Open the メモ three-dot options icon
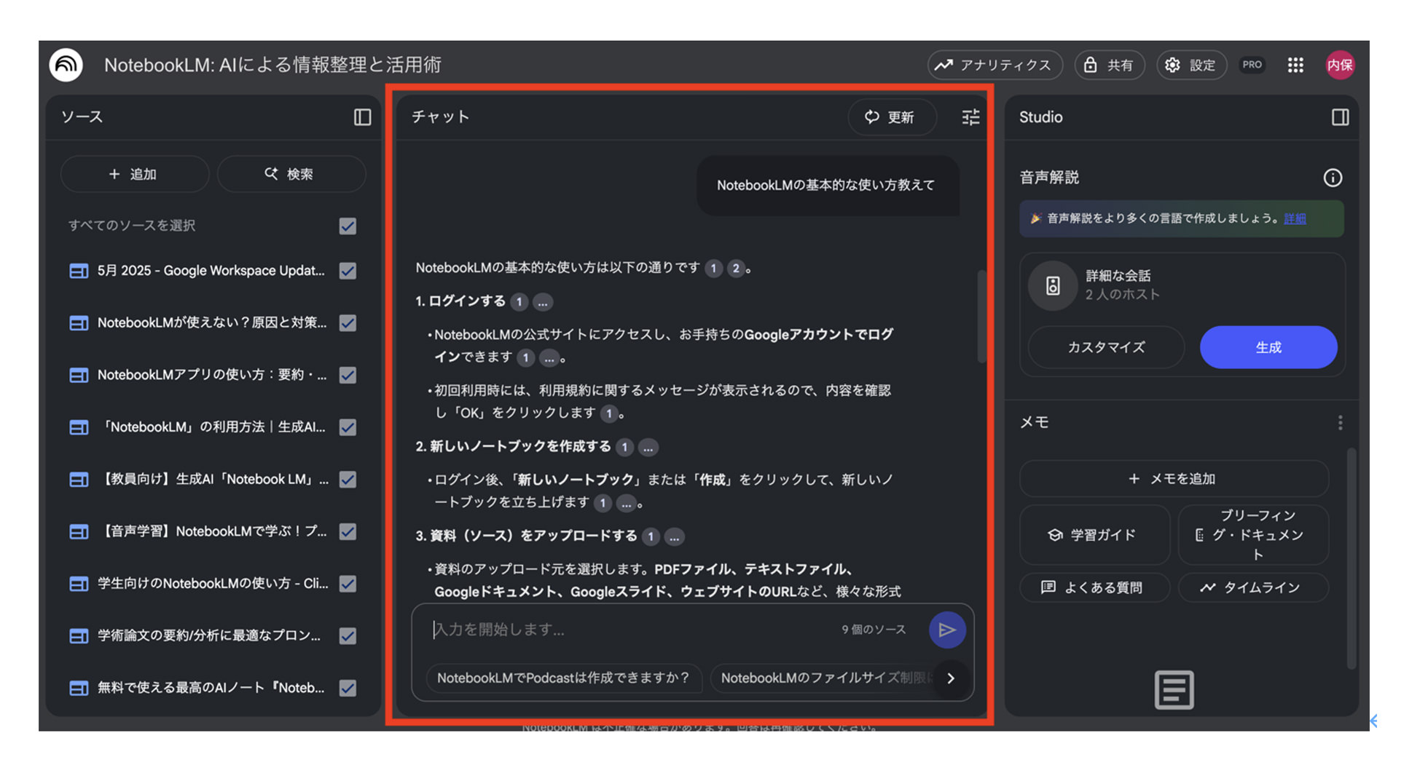Image resolution: width=1412 pixels, height=773 pixels. (x=1339, y=422)
